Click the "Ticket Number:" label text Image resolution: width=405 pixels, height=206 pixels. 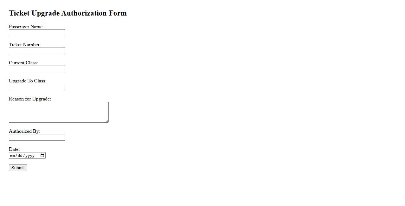click(x=25, y=45)
